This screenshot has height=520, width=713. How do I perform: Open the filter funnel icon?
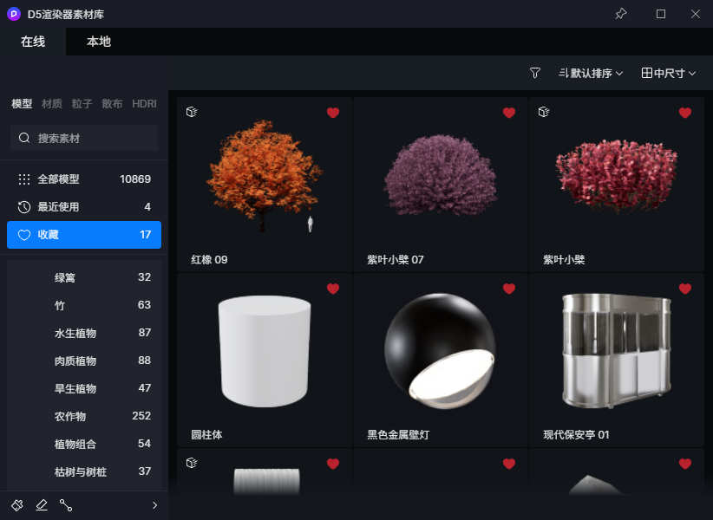pyautogui.click(x=535, y=73)
